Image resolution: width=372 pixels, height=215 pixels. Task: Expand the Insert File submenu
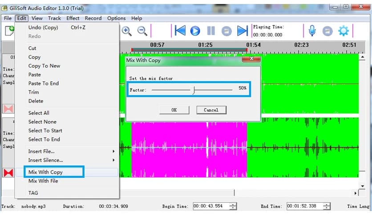coord(67,151)
